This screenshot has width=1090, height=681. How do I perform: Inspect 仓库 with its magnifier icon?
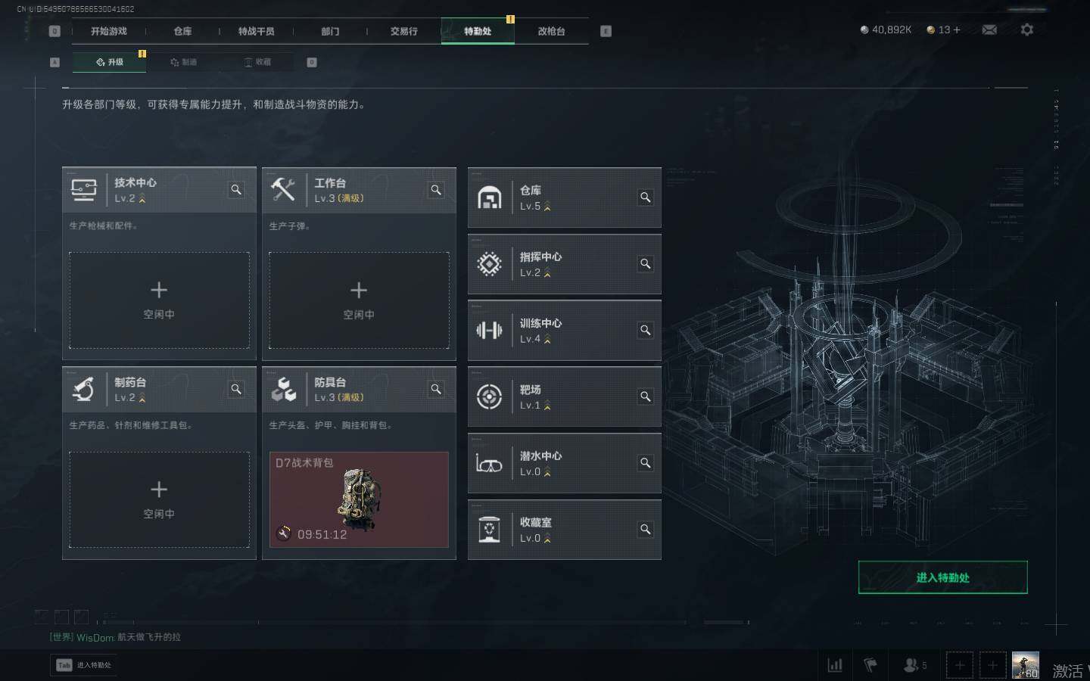click(x=646, y=197)
